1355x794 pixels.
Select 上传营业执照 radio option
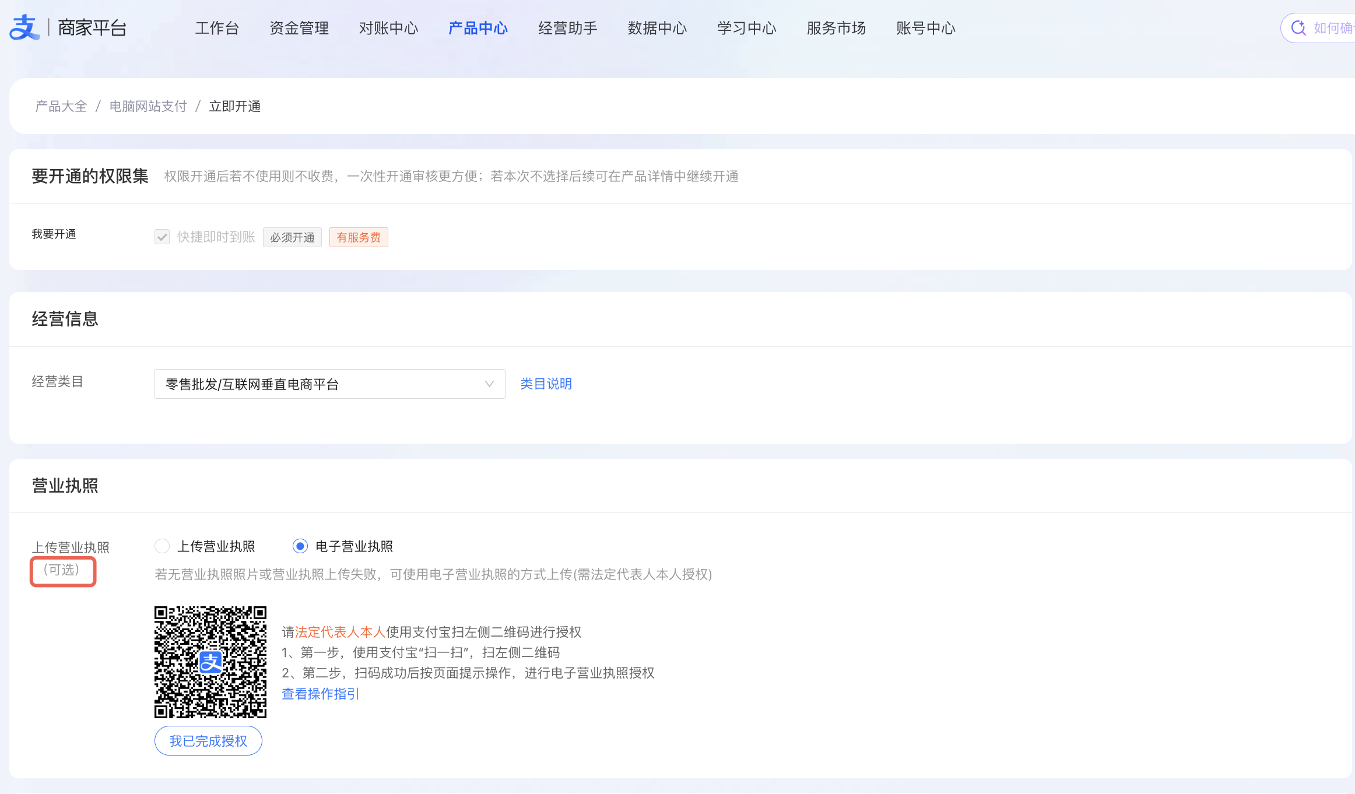point(162,546)
